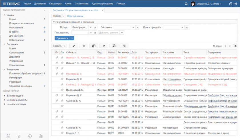
Task: Toggle the star for document 00006 row
Action: coord(62,79)
